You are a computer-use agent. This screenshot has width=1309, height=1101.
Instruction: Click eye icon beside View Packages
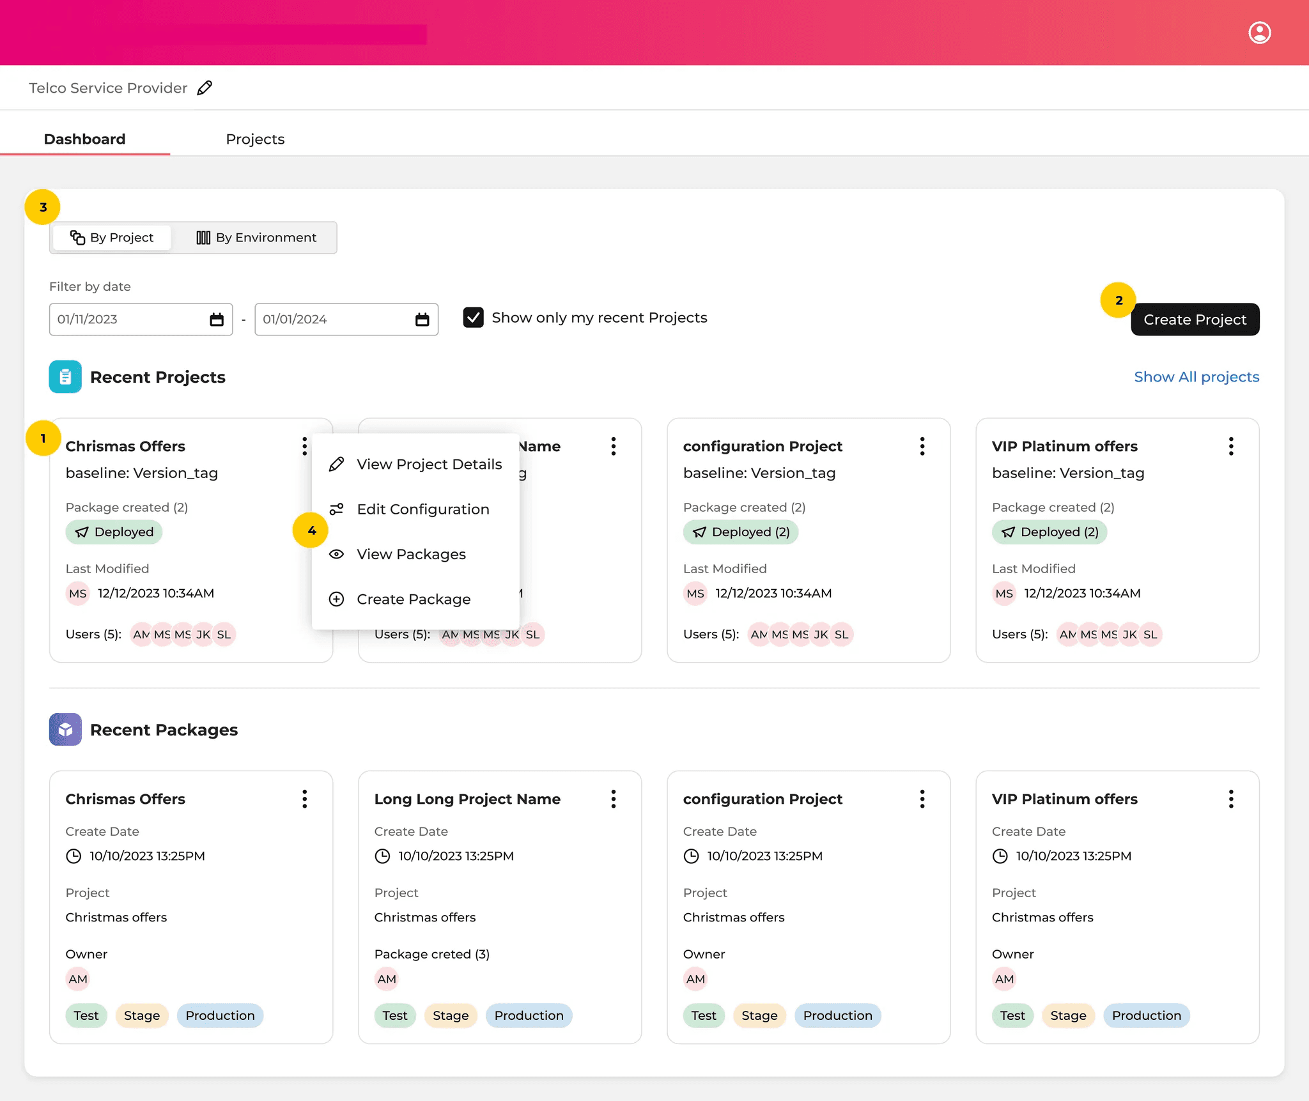(336, 555)
